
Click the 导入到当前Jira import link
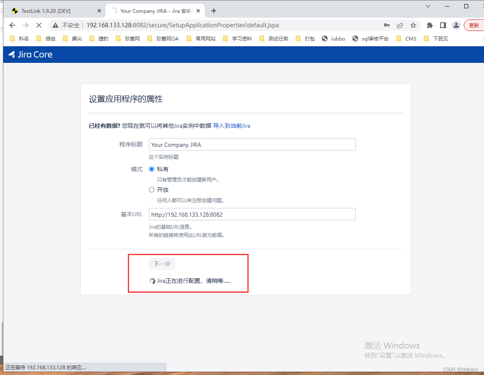(x=232, y=126)
